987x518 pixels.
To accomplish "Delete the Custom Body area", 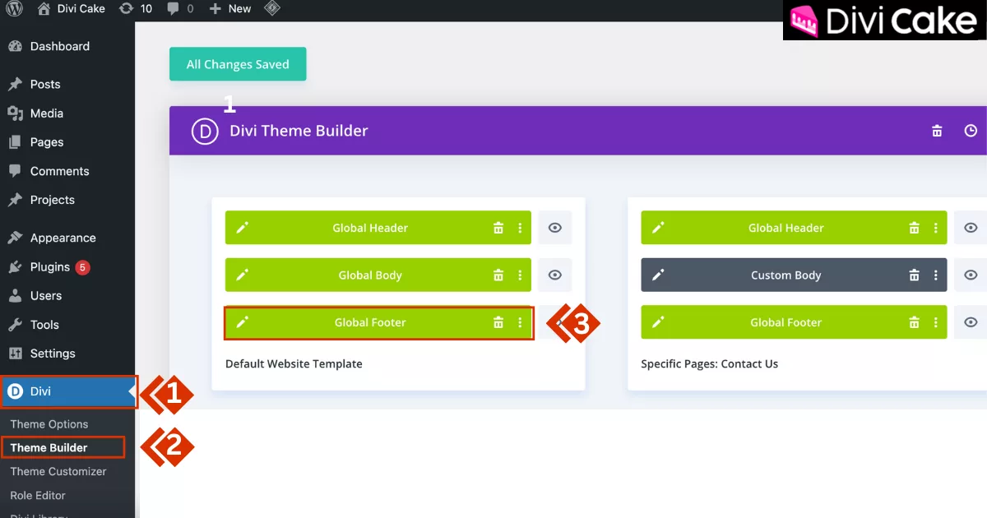I will click(914, 275).
